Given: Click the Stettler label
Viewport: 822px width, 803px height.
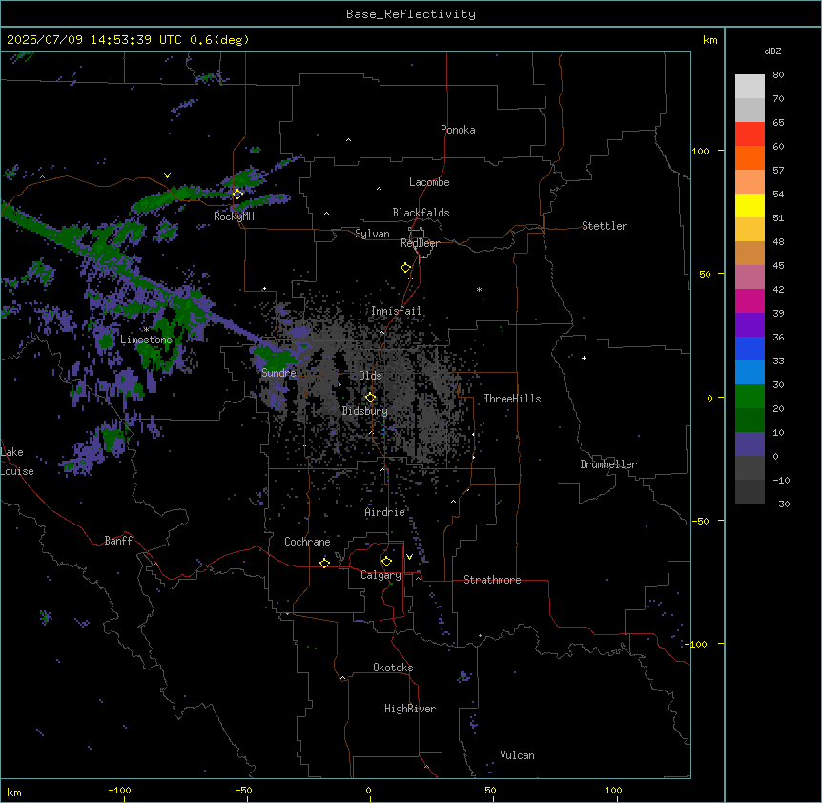Looking at the screenshot, I should point(605,226).
